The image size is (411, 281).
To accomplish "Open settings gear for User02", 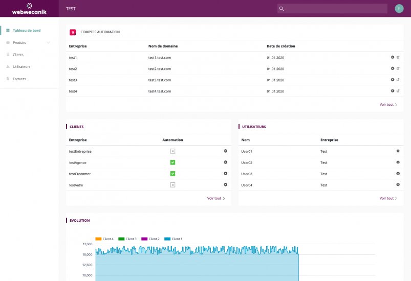I will [x=398, y=162].
